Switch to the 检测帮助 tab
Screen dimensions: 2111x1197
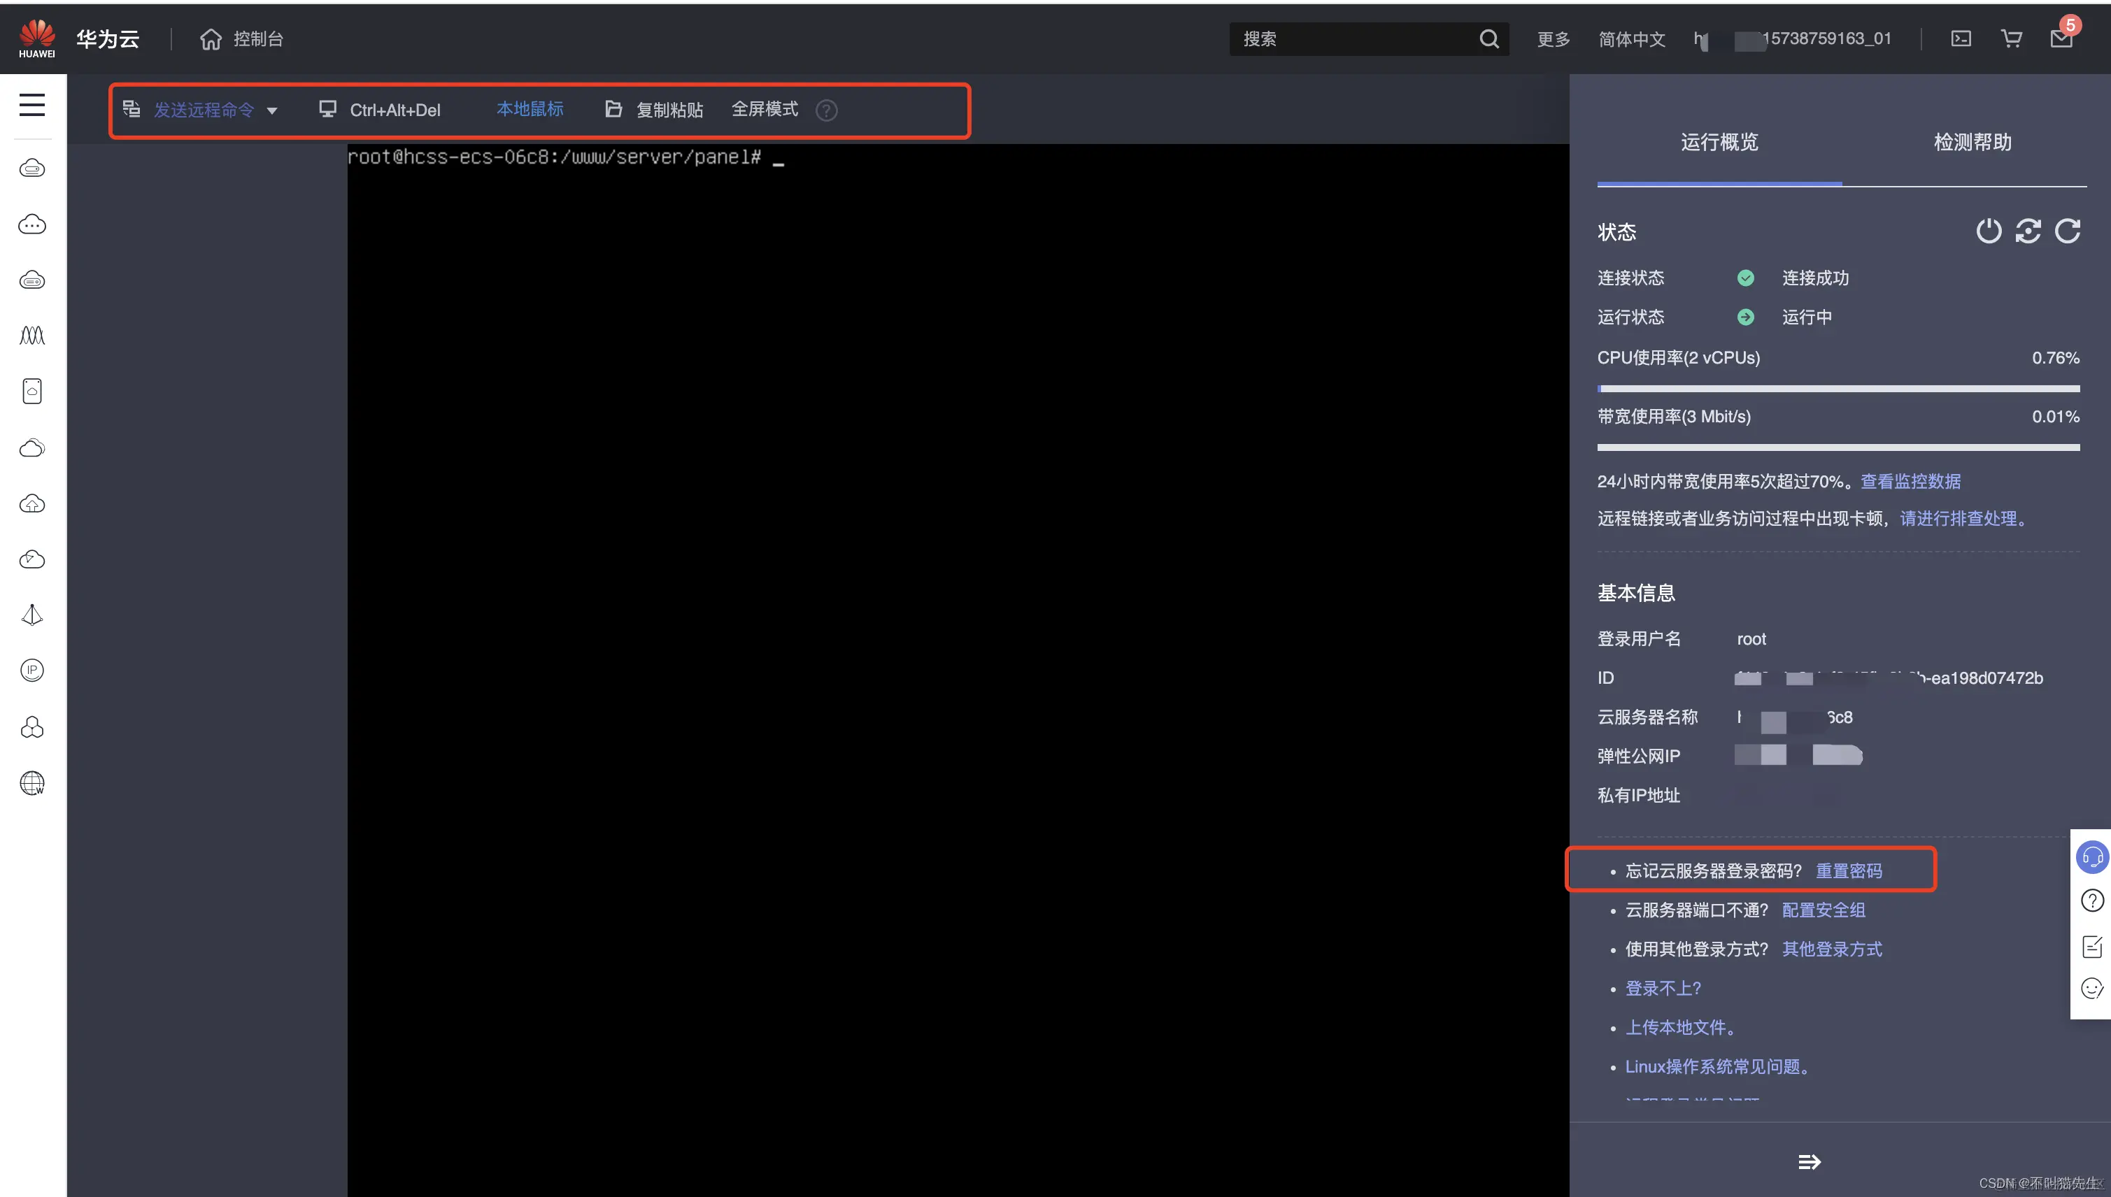tap(1971, 142)
